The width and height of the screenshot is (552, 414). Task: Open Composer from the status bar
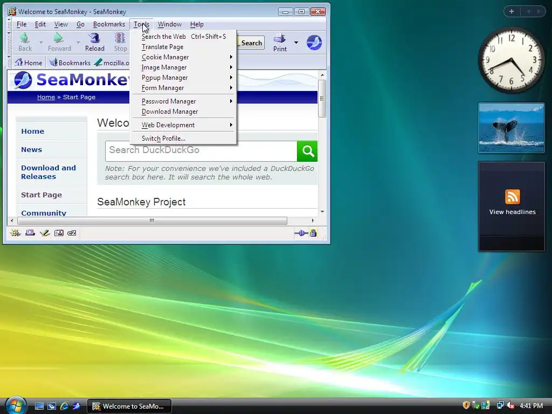pos(45,233)
